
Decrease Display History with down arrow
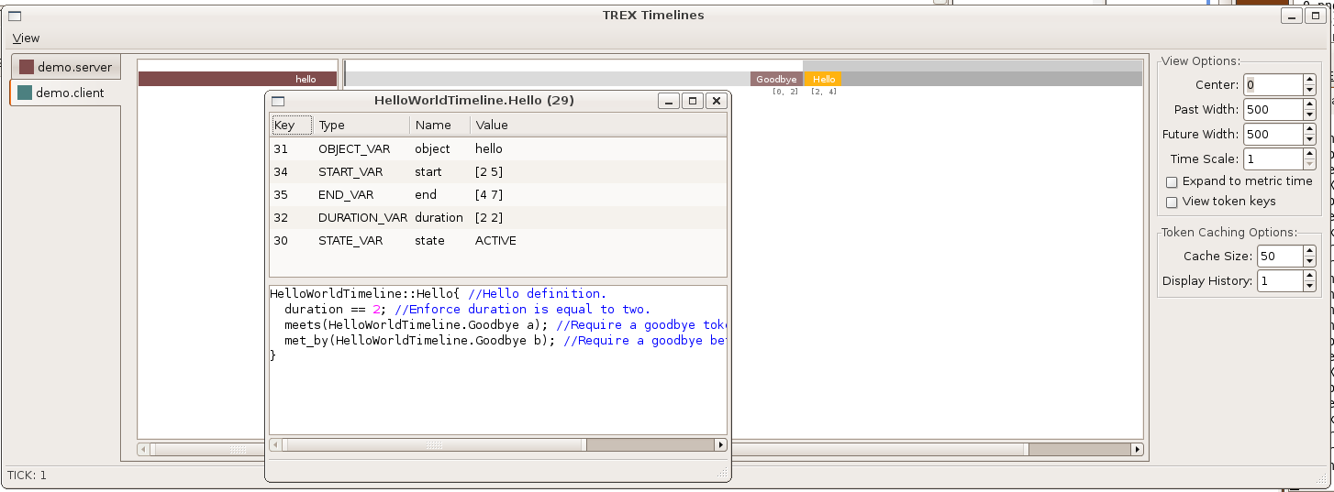coord(1309,286)
